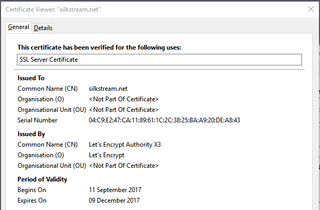The height and width of the screenshot is (210, 320).
Task: Click the verified uses heading text
Action: point(99,47)
